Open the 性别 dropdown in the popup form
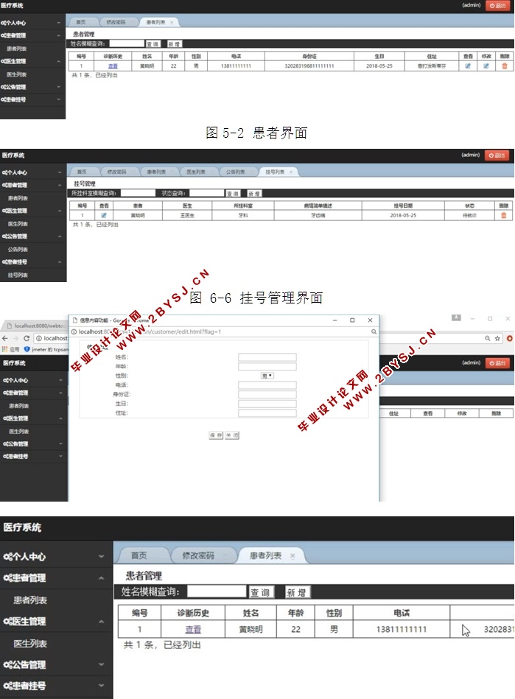Image resolution: width=515 pixels, height=699 pixels. [267, 376]
